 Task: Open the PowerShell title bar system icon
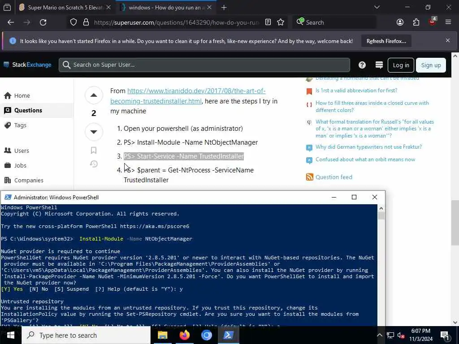coord(8,197)
